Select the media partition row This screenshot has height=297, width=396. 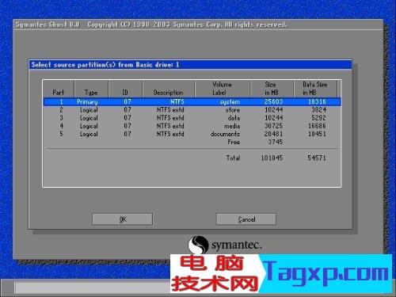pyautogui.click(x=192, y=126)
